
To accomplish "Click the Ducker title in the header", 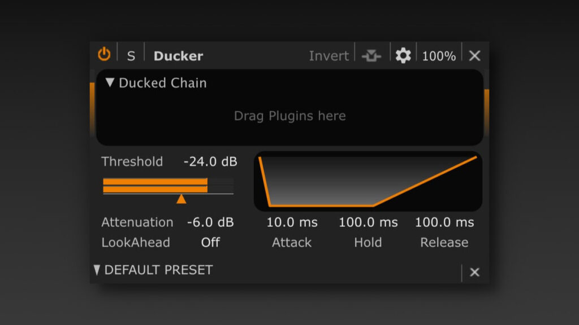I will (178, 55).
